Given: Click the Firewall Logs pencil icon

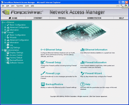Looking at the screenshot, I should coord(43,73).
